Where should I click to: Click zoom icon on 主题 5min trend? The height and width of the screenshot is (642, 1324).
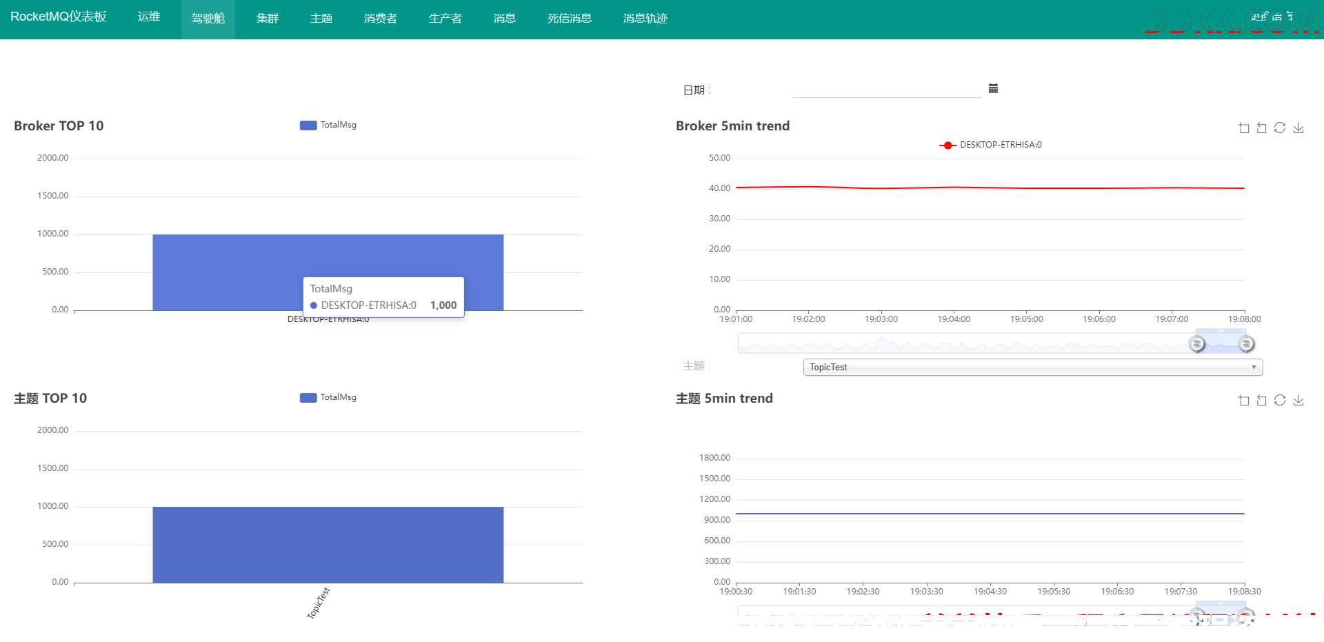pos(1244,400)
